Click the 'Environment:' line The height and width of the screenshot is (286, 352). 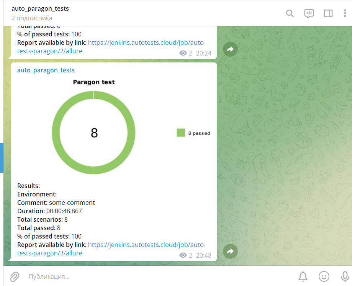(x=37, y=194)
